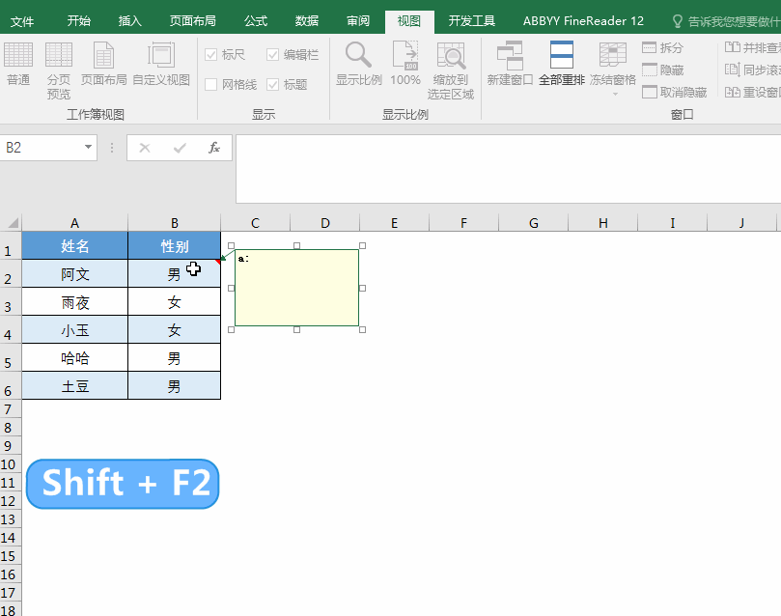This screenshot has width=781, height=616.
Task: Select column A header
Action: tap(74, 223)
